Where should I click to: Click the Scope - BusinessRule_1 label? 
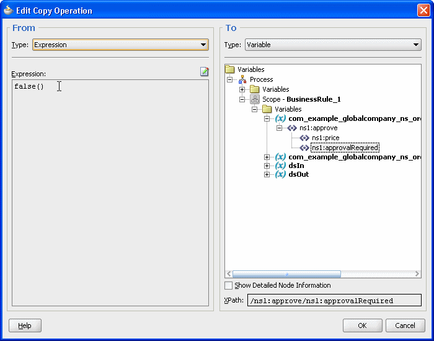tap(301, 99)
